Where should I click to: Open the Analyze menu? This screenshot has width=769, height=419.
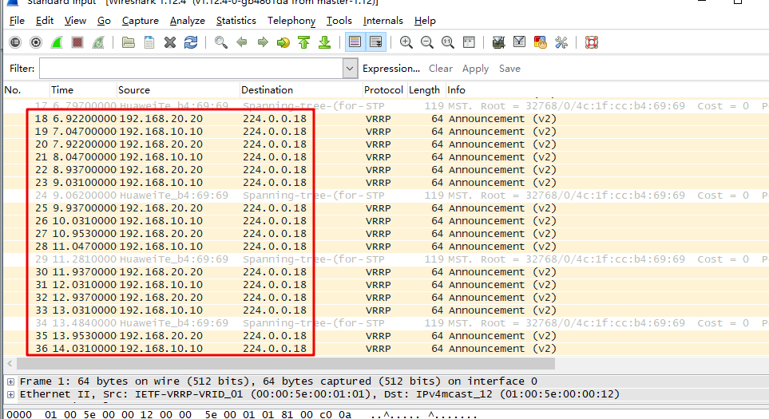coord(188,21)
